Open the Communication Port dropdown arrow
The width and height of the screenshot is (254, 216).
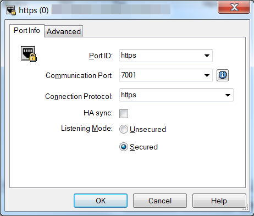pyautogui.click(x=207, y=75)
